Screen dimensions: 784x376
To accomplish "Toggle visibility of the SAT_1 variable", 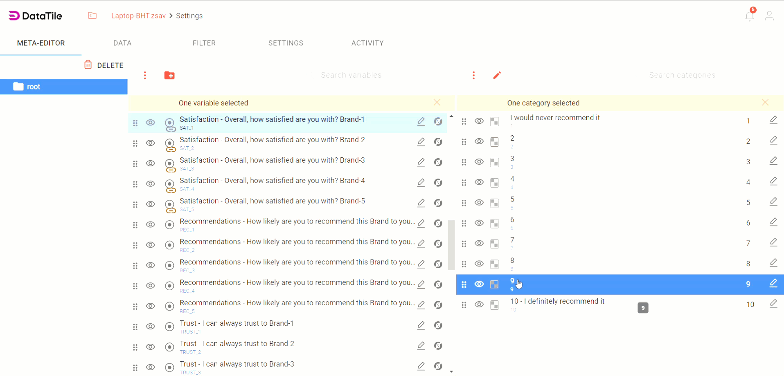I will click(x=150, y=122).
